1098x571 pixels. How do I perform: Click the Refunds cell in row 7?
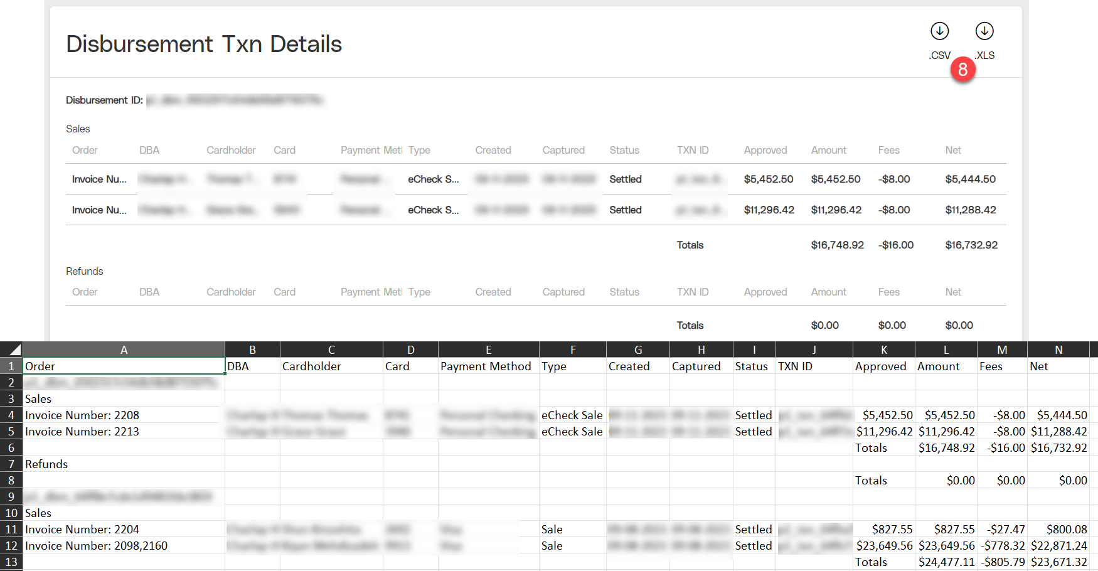[x=124, y=464]
